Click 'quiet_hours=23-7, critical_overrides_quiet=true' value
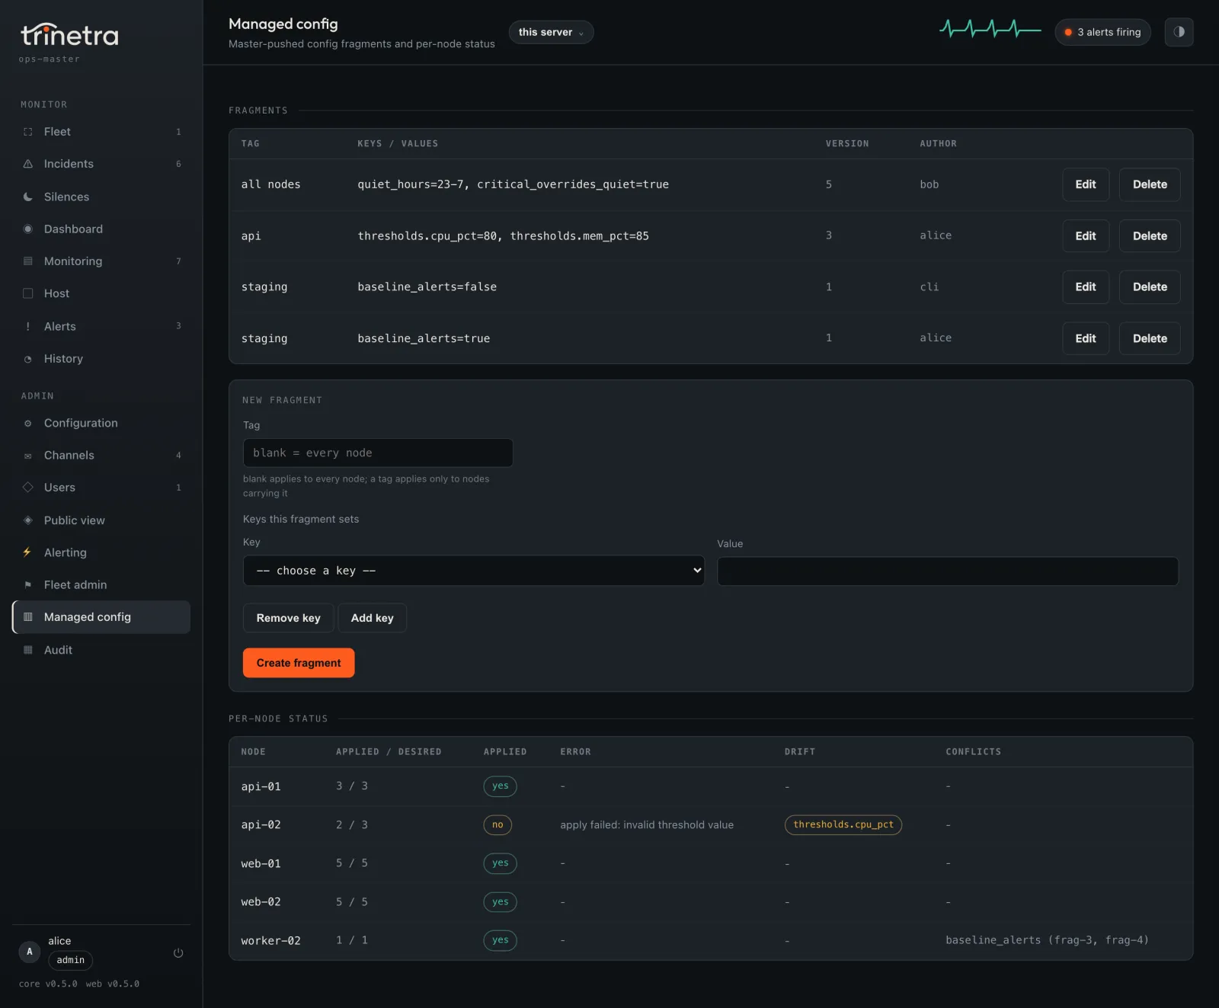This screenshot has height=1008, width=1219. tap(513, 184)
